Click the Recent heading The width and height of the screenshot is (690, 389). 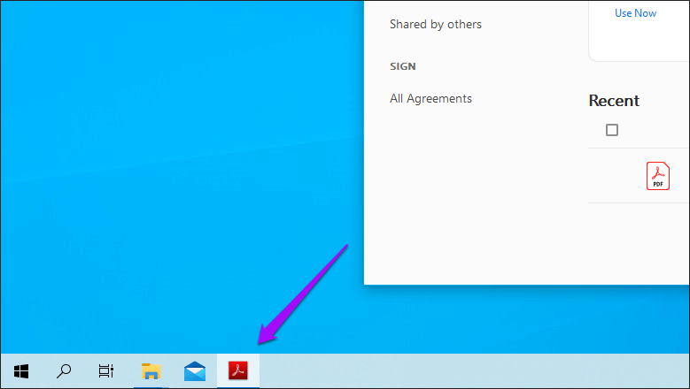click(614, 101)
